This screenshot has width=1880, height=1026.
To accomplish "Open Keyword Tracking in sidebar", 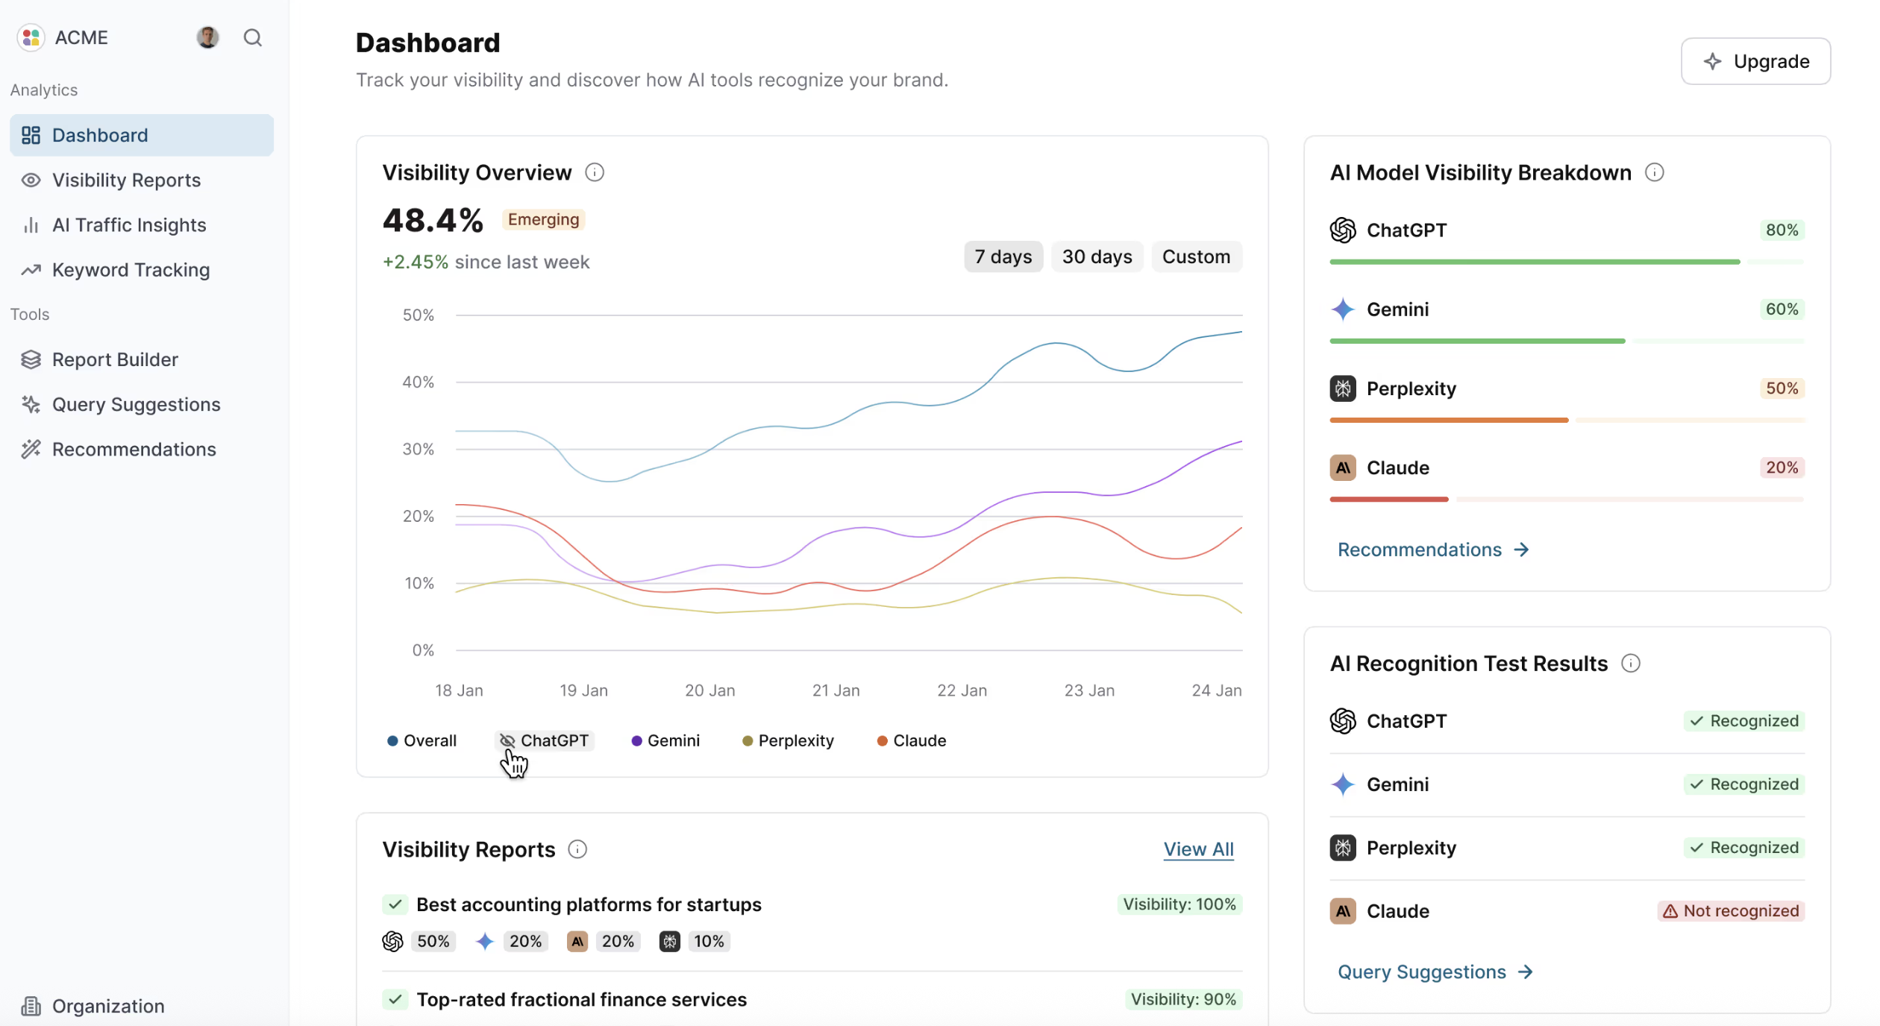I will coord(131,270).
